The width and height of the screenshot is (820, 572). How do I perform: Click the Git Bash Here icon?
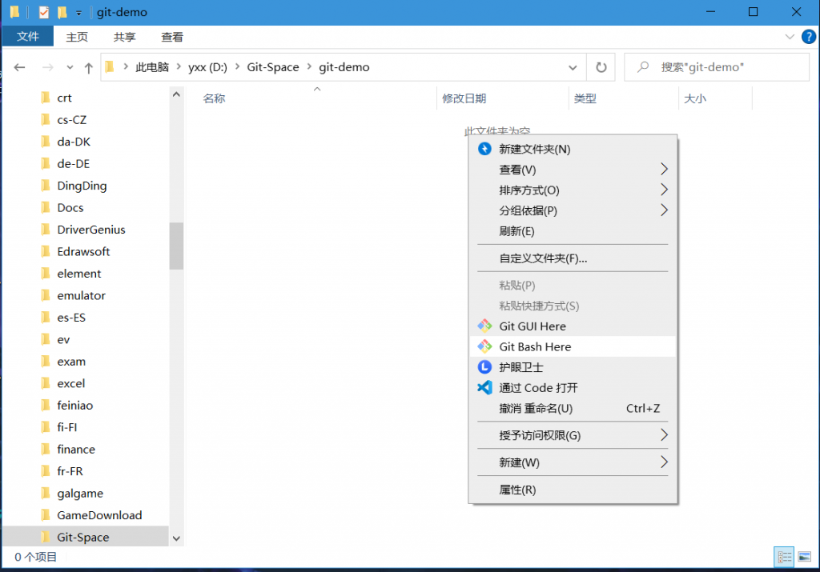coord(484,346)
